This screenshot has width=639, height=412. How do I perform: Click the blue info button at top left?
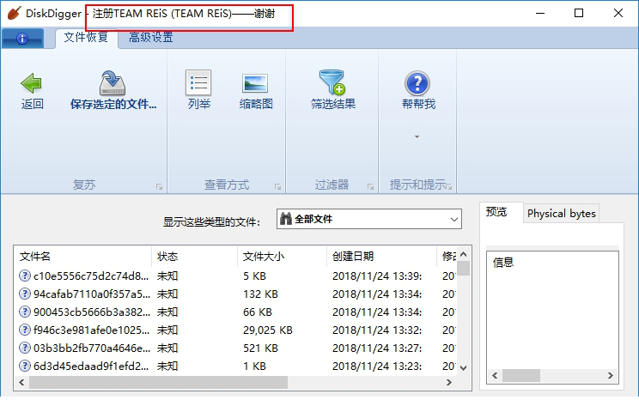coord(22,39)
